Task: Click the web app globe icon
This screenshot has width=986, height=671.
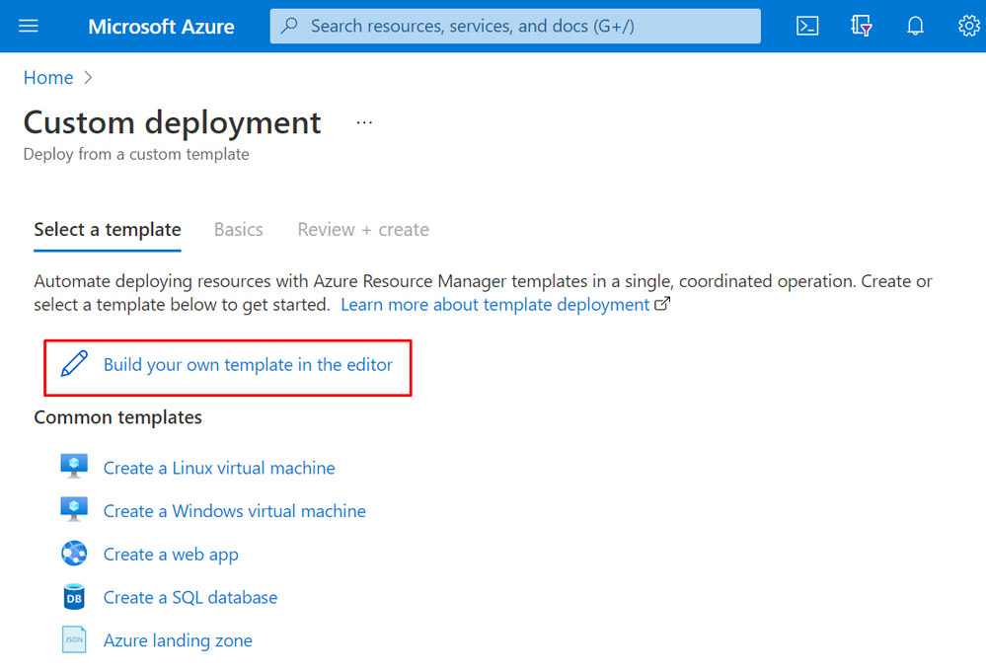Action: [x=74, y=554]
